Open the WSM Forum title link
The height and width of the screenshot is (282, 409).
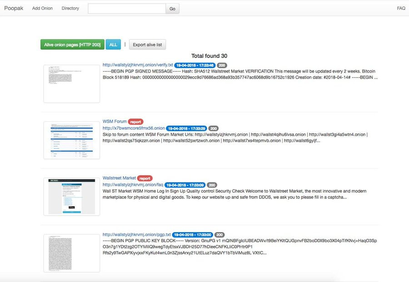[115, 121]
